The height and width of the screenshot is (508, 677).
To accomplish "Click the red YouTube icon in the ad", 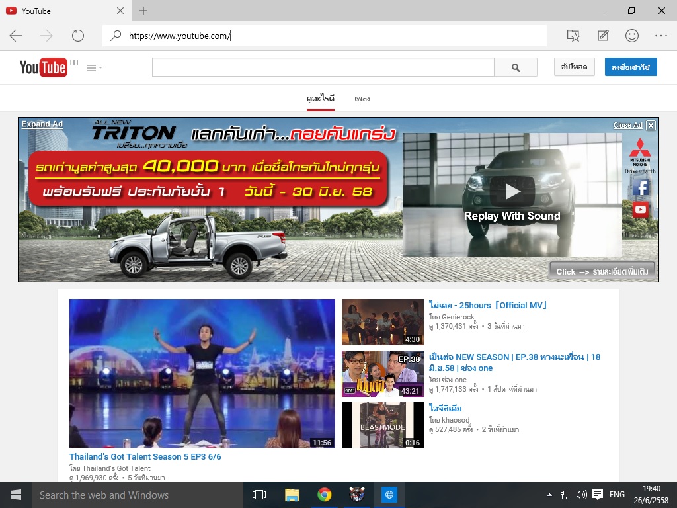I will click(x=641, y=210).
